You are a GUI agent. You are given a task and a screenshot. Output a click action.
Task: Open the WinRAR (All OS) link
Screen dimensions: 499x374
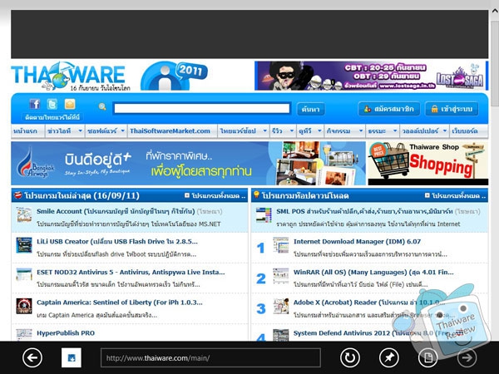373,272
